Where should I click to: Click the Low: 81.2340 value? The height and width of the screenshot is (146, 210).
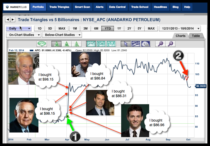(119, 50)
